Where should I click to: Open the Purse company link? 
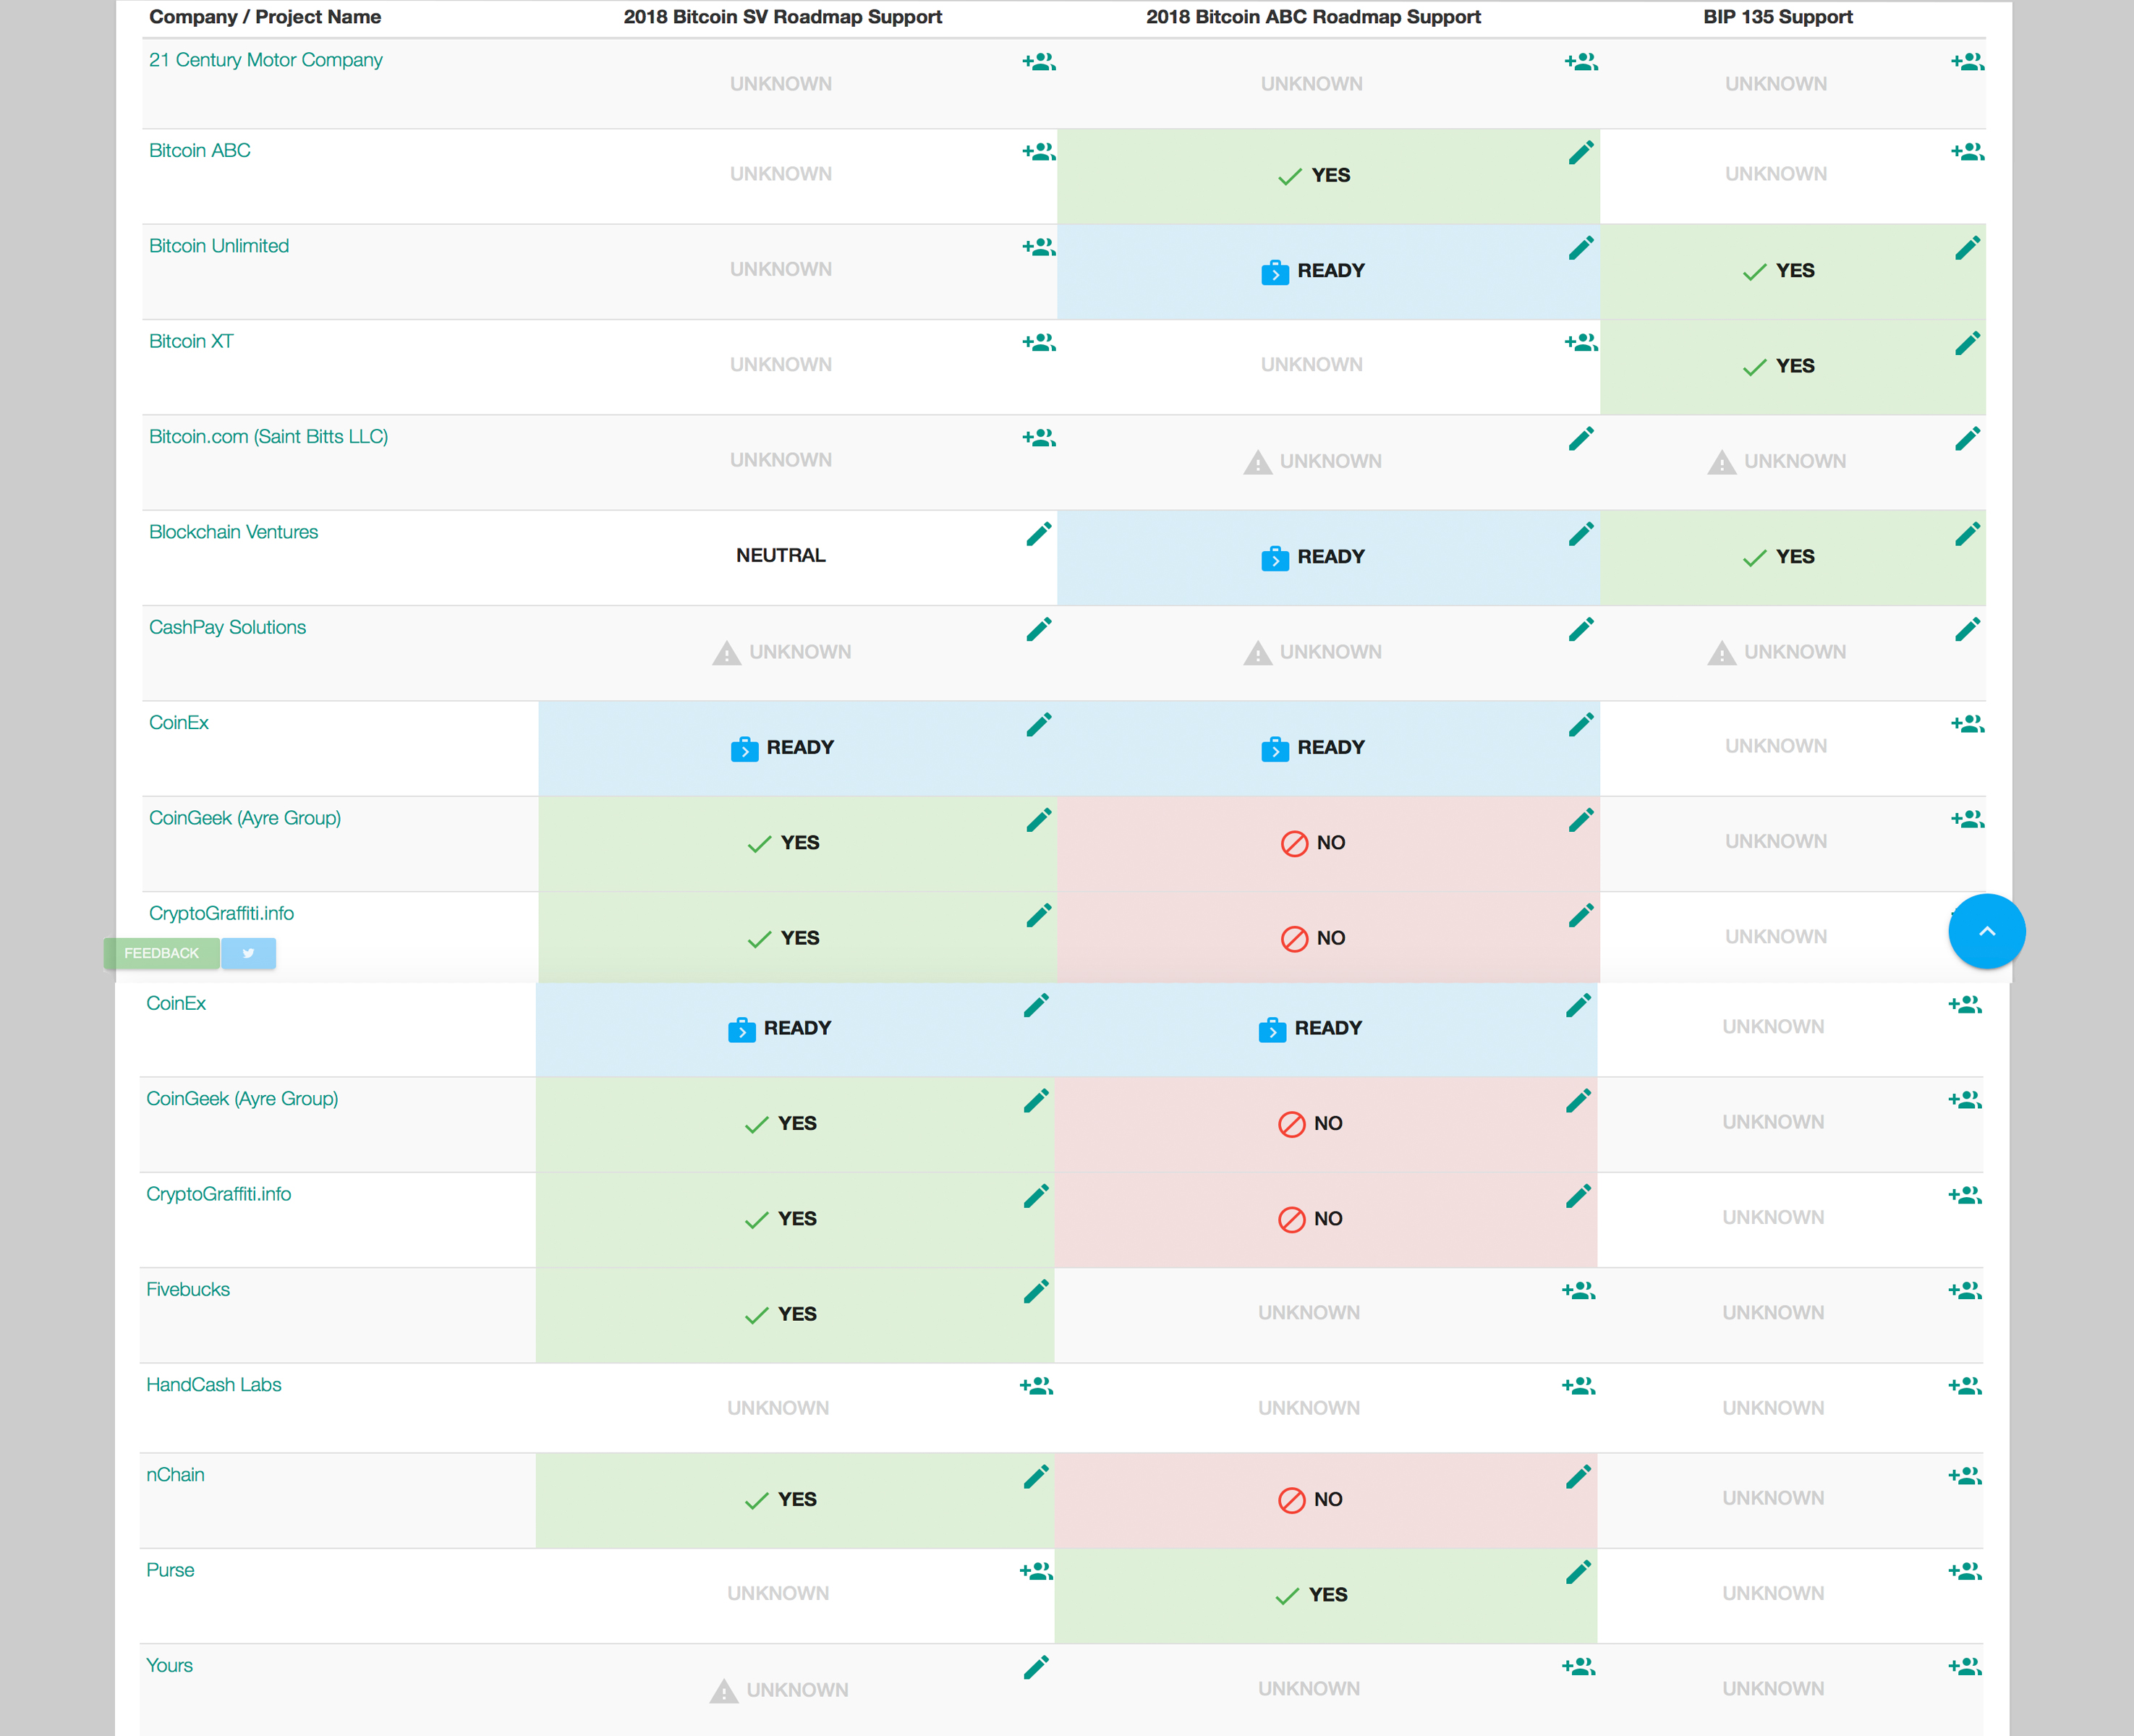pyautogui.click(x=170, y=1570)
